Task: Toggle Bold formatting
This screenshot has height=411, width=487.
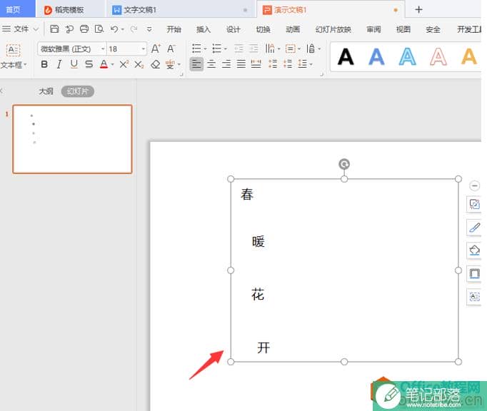Action: (x=44, y=64)
